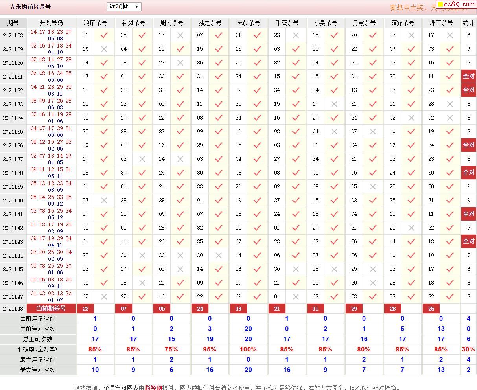477x390 pixels.
Task: Click the 30% full-correct rate in 统计 column
Action: 468,349
